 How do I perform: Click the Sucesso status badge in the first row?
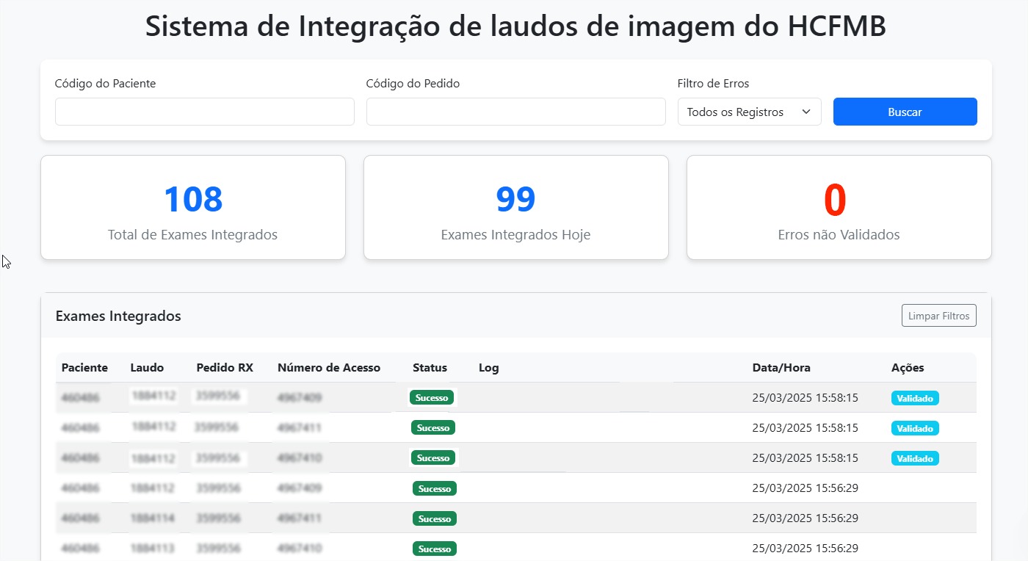[x=432, y=398]
